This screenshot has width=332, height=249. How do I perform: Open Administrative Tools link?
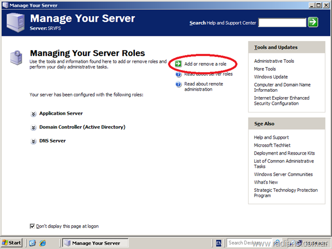[x=274, y=61]
